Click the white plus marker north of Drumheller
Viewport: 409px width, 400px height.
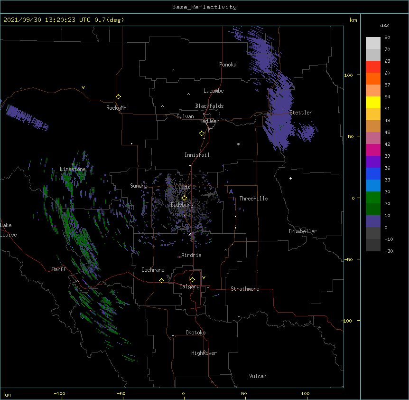(x=290, y=178)
